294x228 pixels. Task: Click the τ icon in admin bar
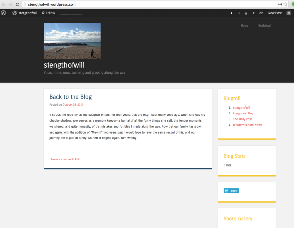253,13
